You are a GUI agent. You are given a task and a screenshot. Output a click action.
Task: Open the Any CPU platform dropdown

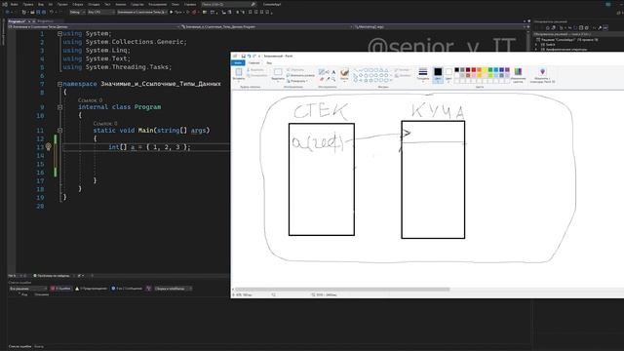(x=100, y=12)
